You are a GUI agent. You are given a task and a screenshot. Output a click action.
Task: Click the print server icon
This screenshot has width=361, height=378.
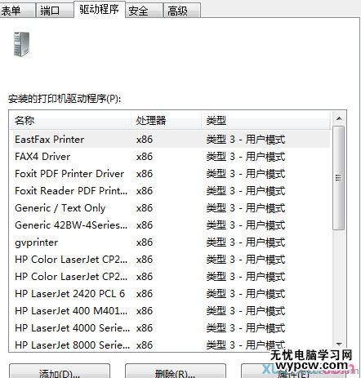[21, 44]
